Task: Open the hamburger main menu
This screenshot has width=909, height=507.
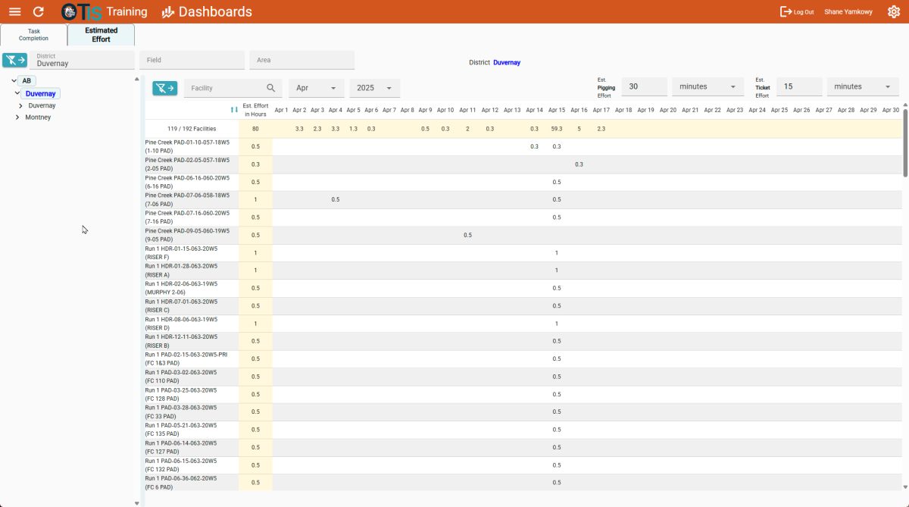Action: [14, 11]
